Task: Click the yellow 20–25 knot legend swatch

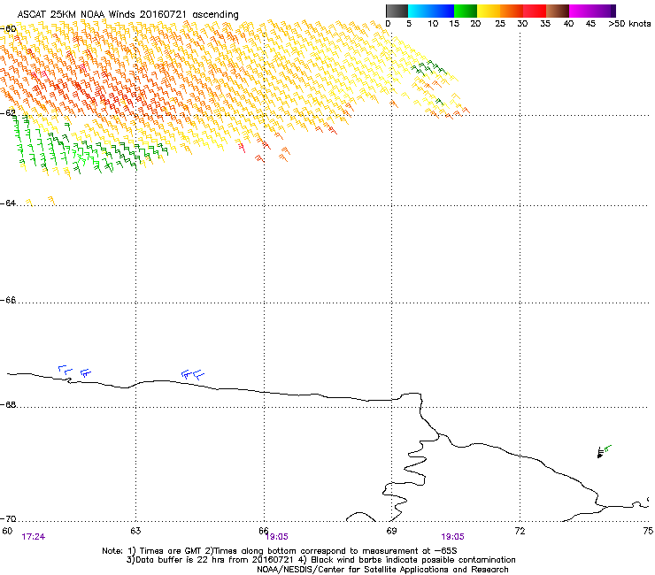Action: click(x=489, y=11)
